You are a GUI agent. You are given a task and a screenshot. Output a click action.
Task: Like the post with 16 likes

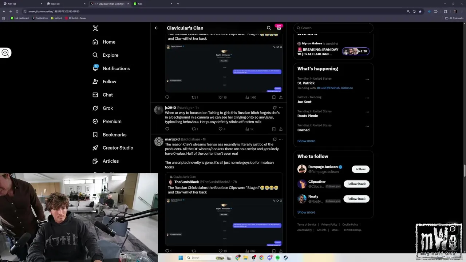222,97
